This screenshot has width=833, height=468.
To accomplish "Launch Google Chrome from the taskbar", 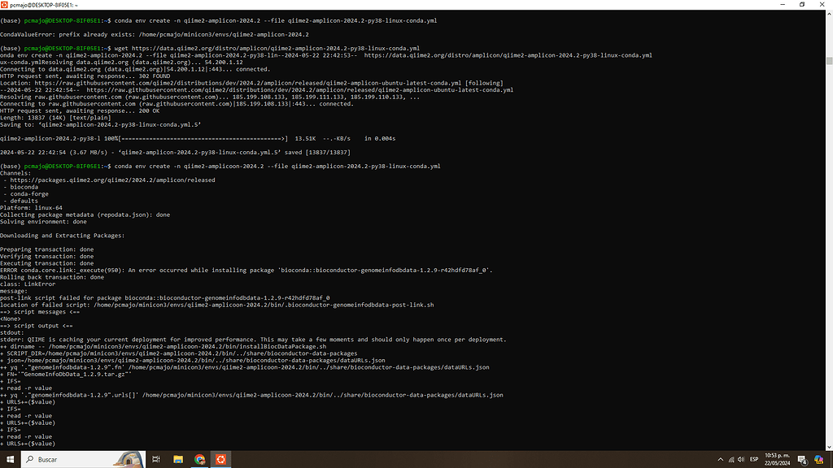I will (199, 459).
